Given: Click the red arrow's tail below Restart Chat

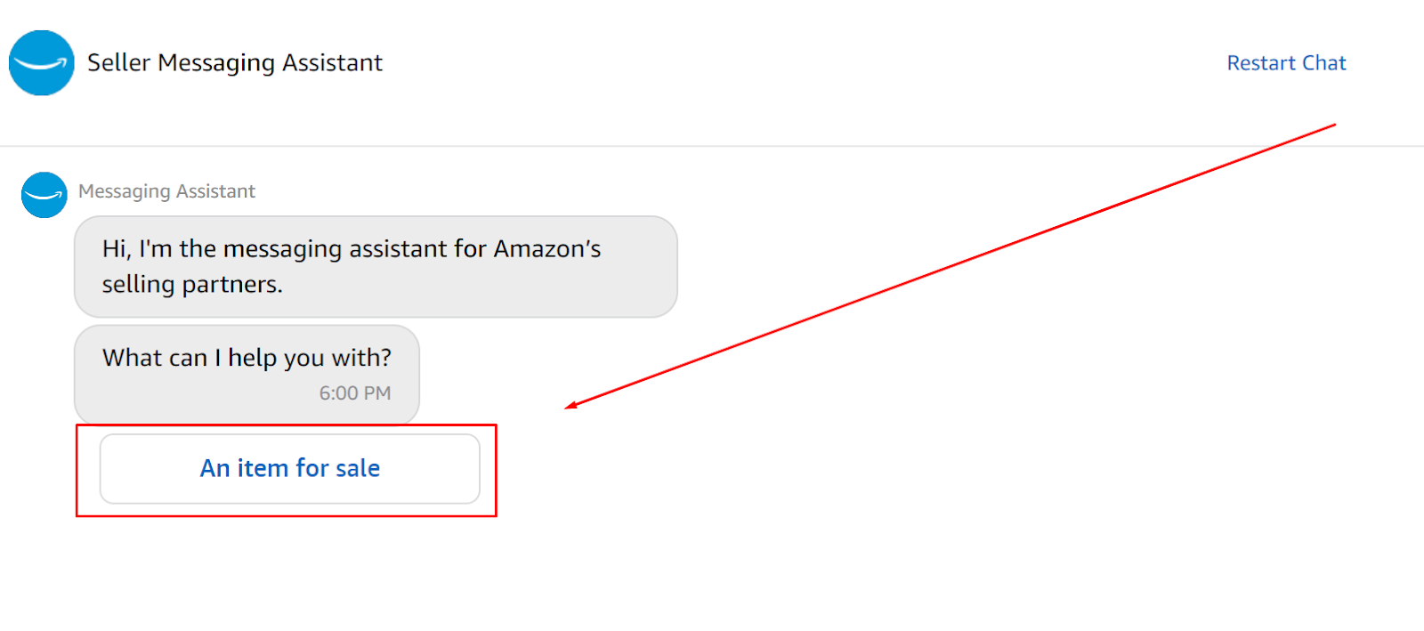Looking at the screenshot, I should pos(1333,125).
